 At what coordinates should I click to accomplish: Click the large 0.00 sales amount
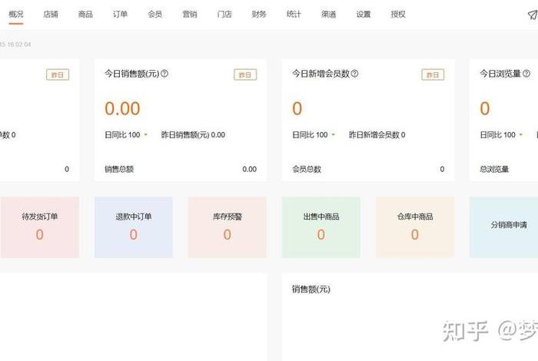[x=122, y=108]
